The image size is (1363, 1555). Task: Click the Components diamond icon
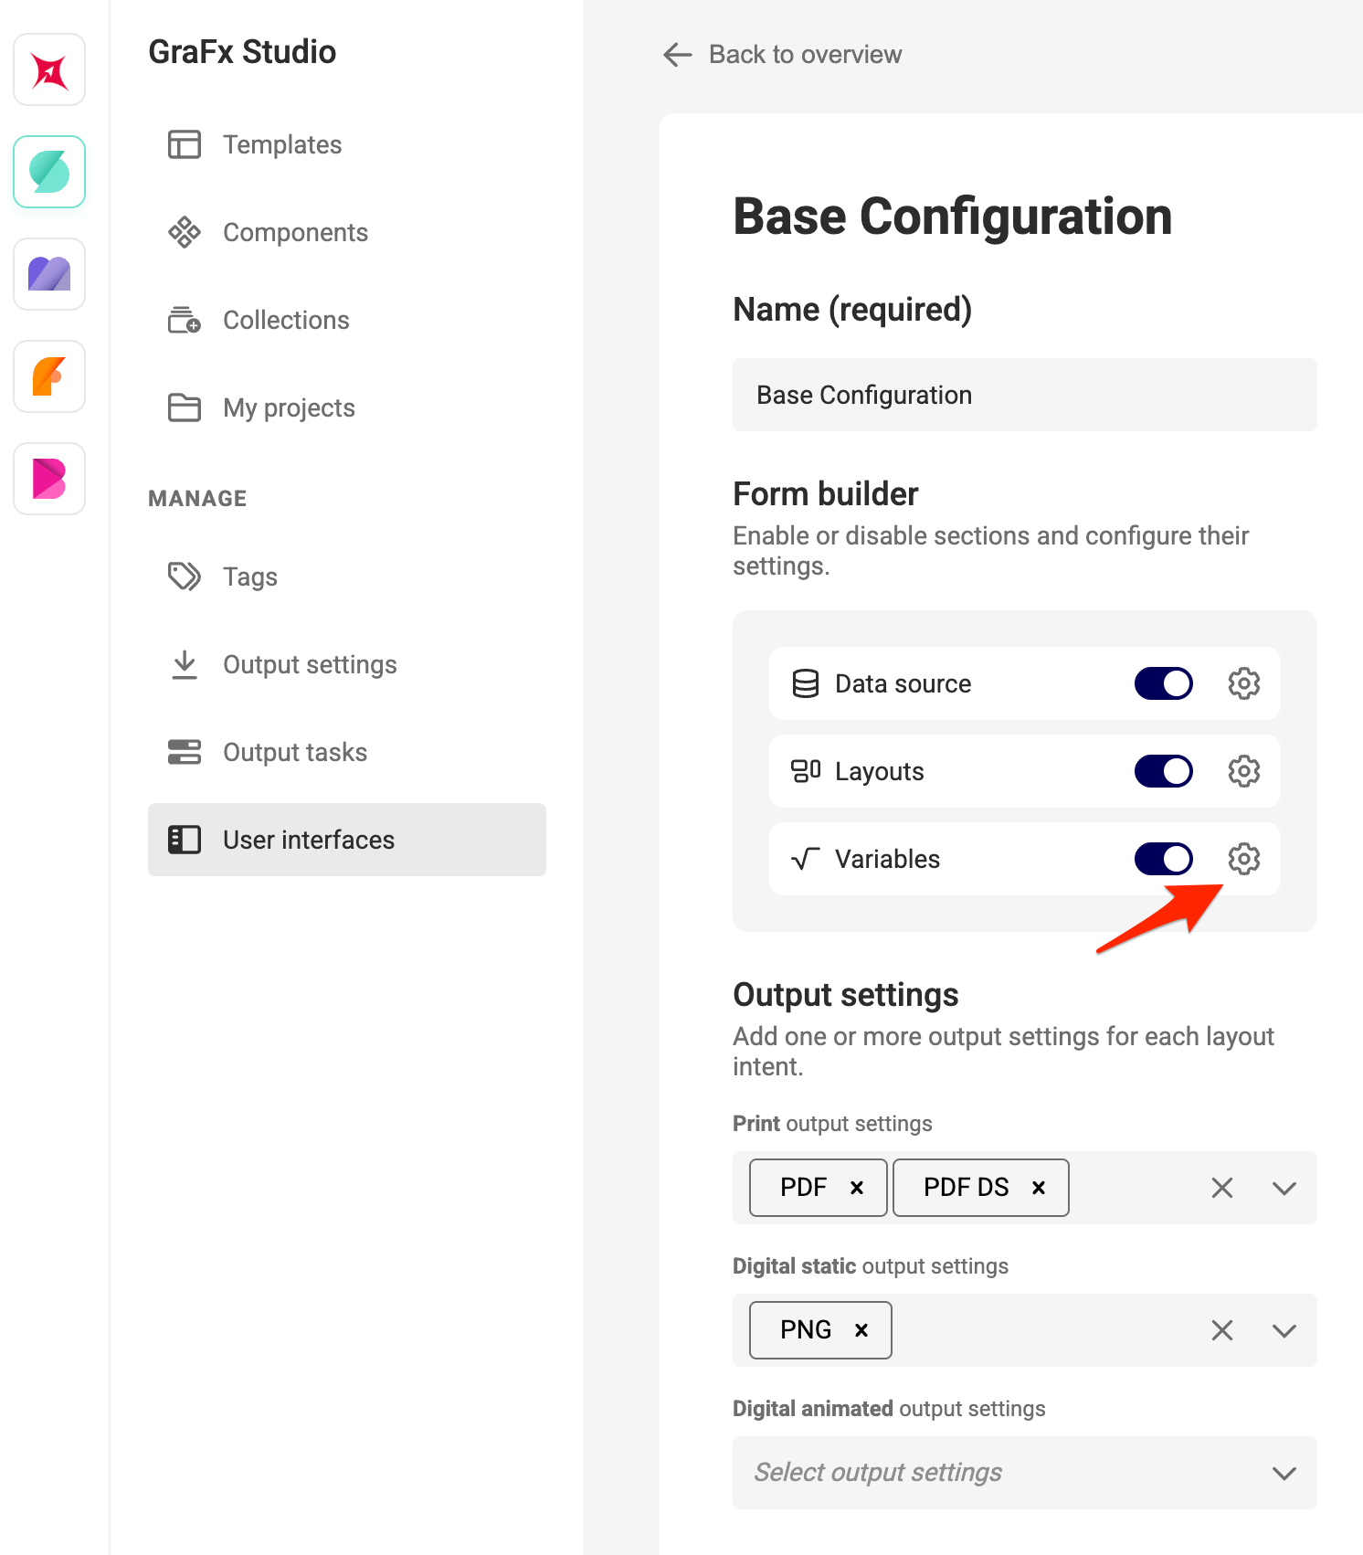click(185, 232)
